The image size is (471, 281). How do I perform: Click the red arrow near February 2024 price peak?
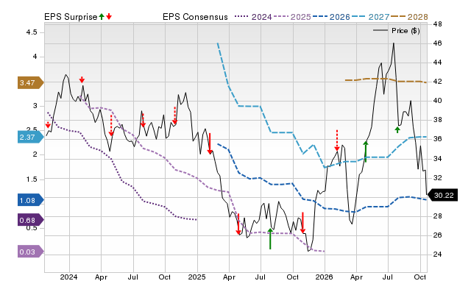[82, 79]
